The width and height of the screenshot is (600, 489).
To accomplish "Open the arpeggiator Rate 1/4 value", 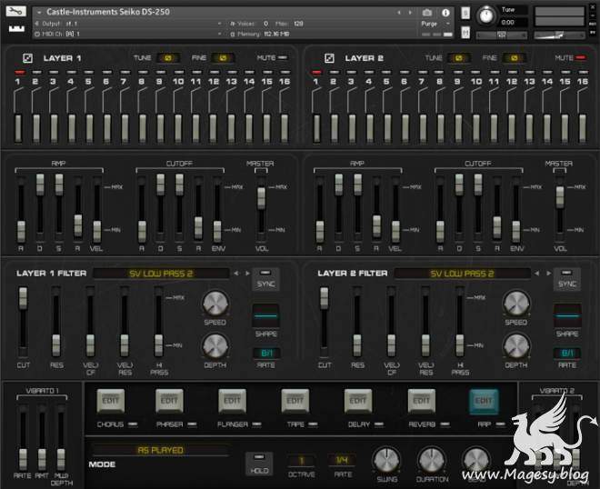I will [342, 460].
